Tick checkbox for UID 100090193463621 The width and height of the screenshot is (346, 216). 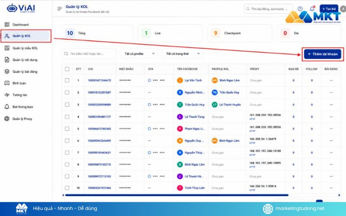coord(67,152)
